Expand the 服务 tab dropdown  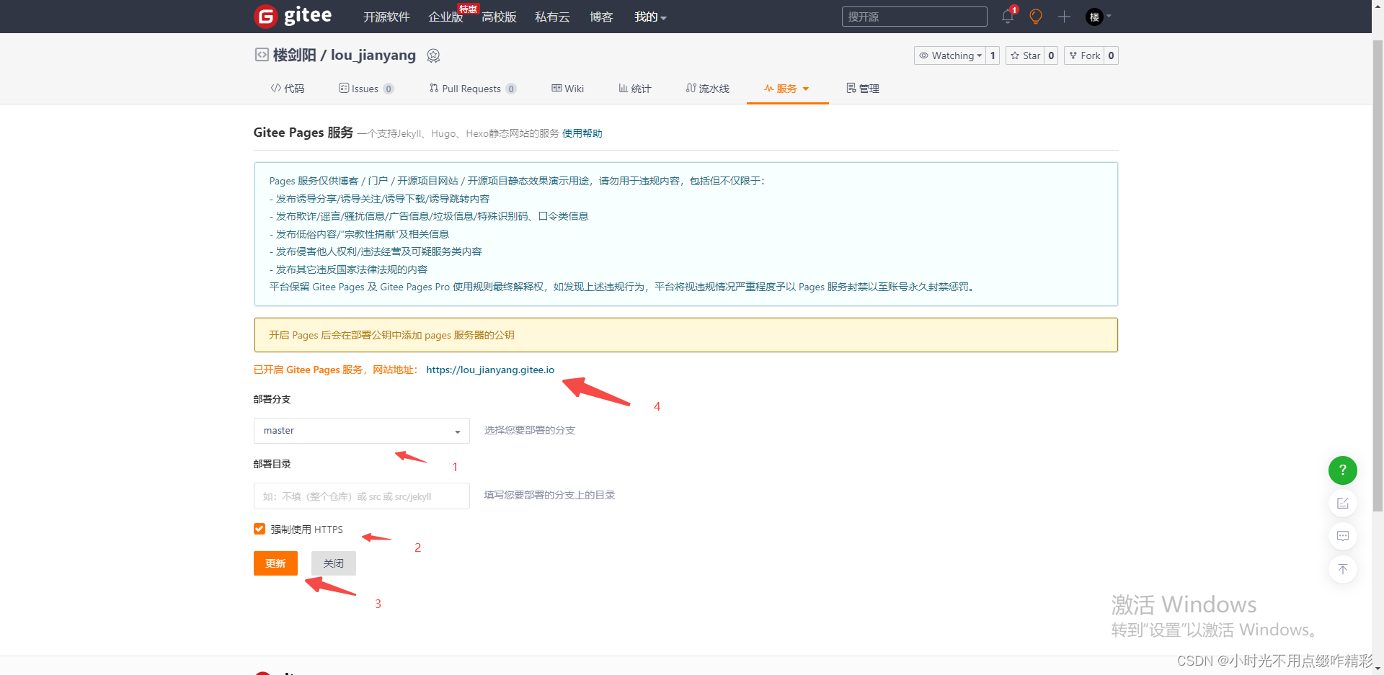806,89
